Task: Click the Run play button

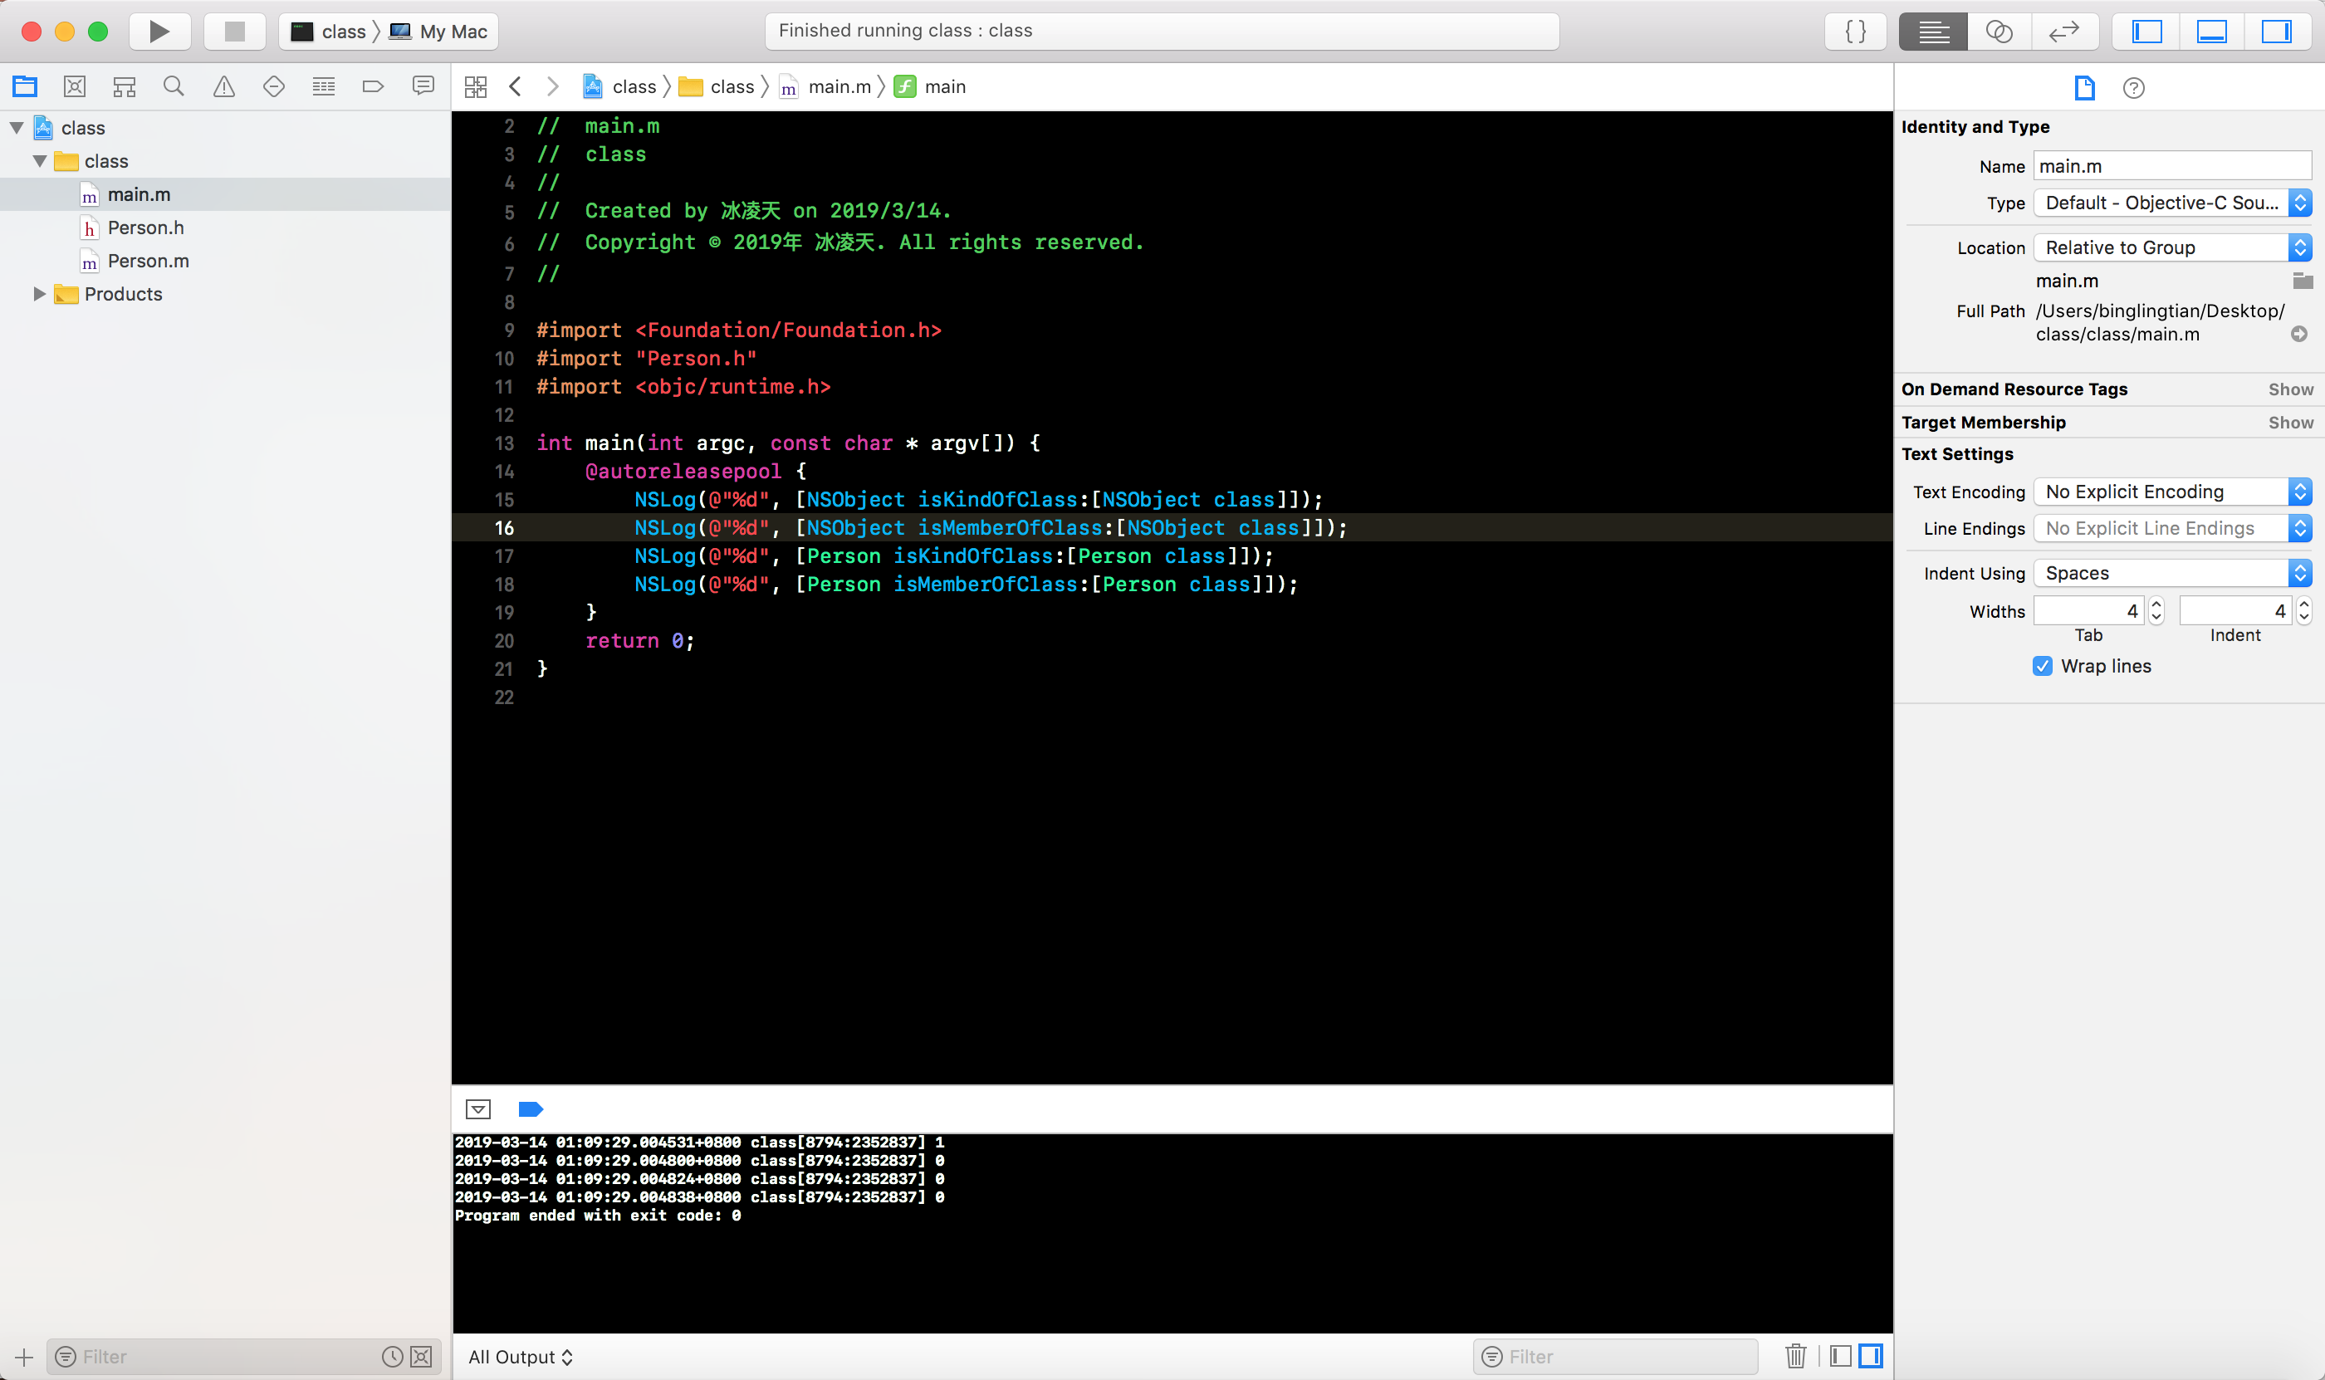Action: [x=159, y=31]
